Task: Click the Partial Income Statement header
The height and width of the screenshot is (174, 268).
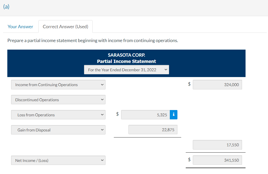Action: [126, 61]
